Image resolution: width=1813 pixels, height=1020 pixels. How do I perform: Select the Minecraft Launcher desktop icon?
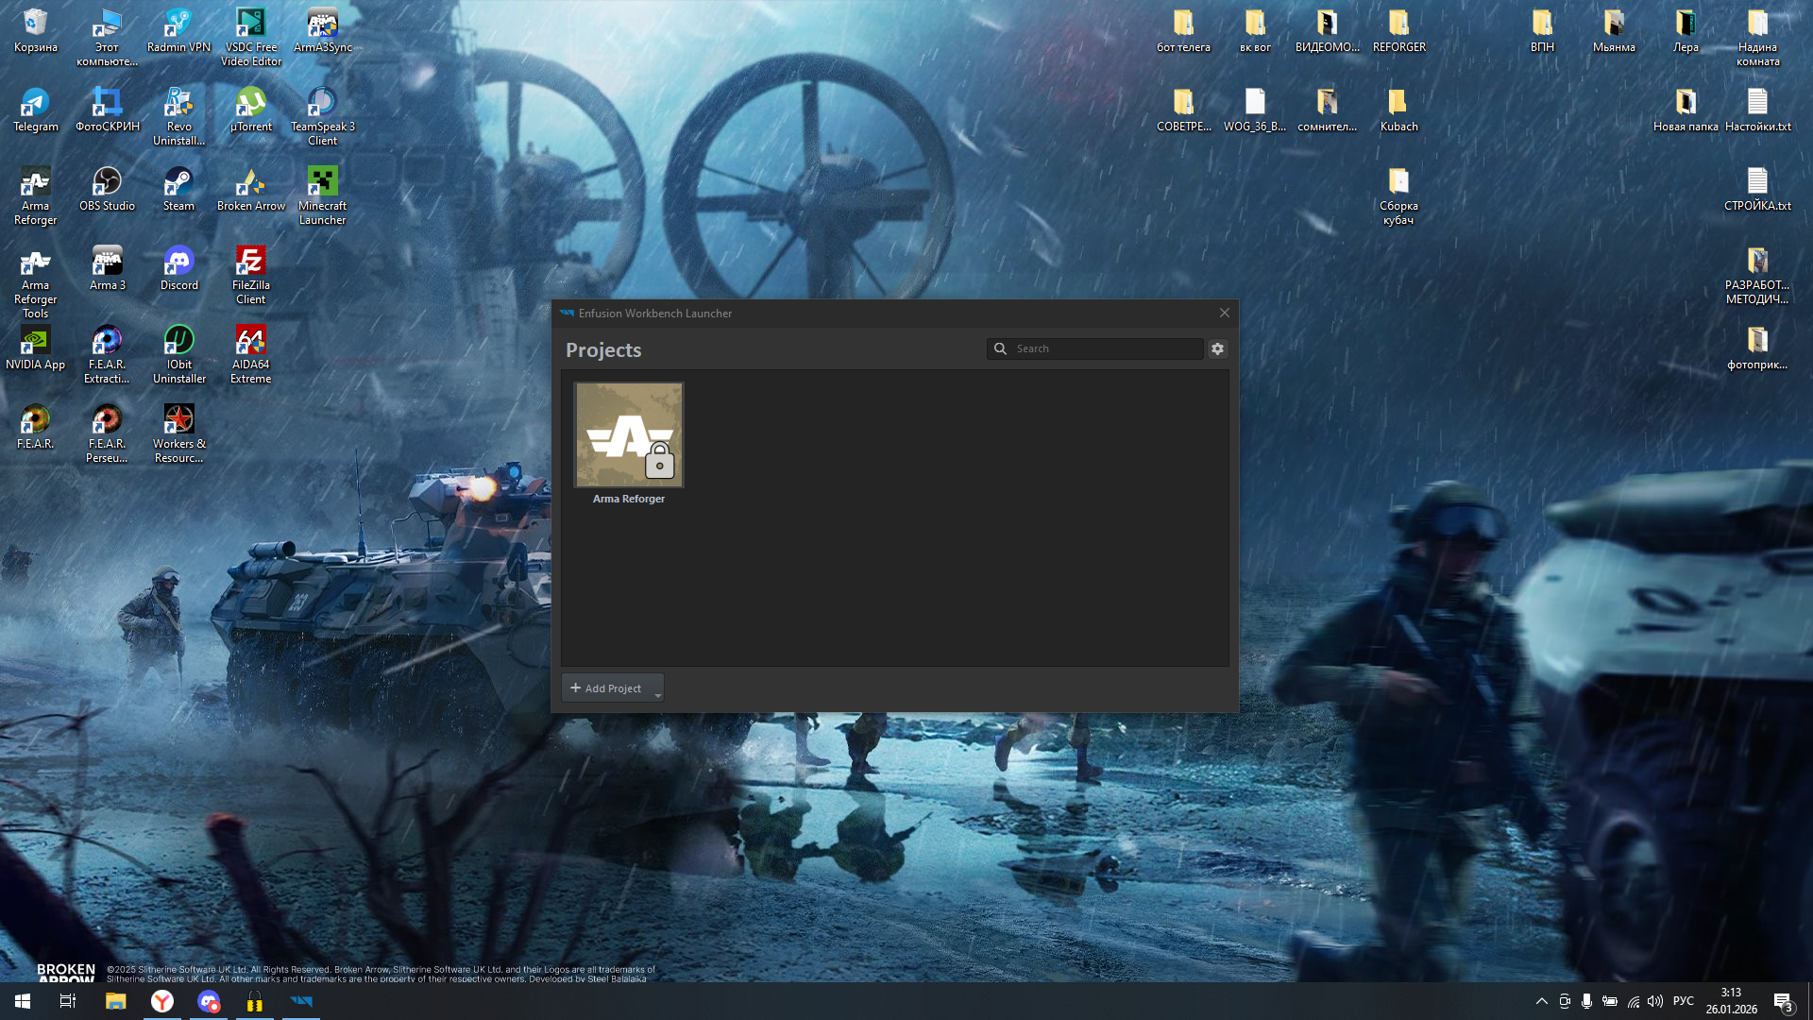[x=322, y=181]
